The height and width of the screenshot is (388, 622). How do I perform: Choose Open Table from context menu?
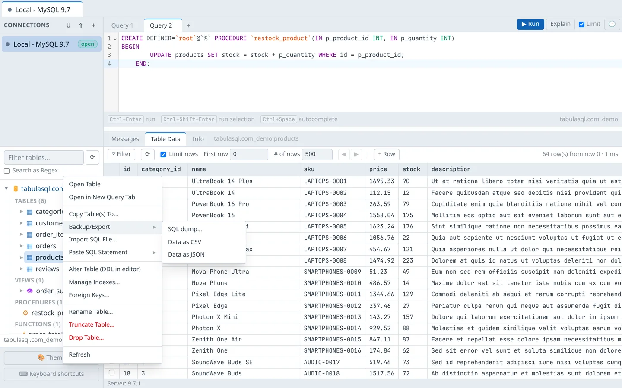[x=112, y=184]
